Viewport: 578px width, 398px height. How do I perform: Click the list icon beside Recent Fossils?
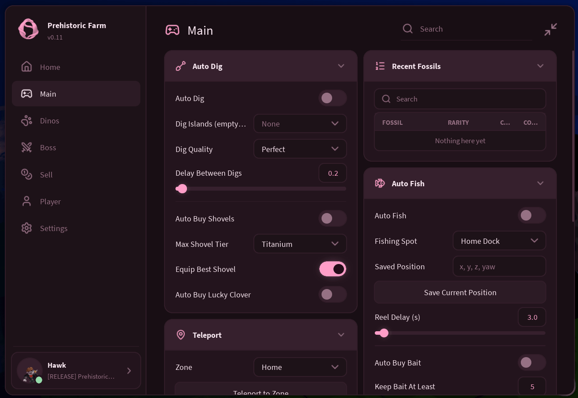(380, 66)
